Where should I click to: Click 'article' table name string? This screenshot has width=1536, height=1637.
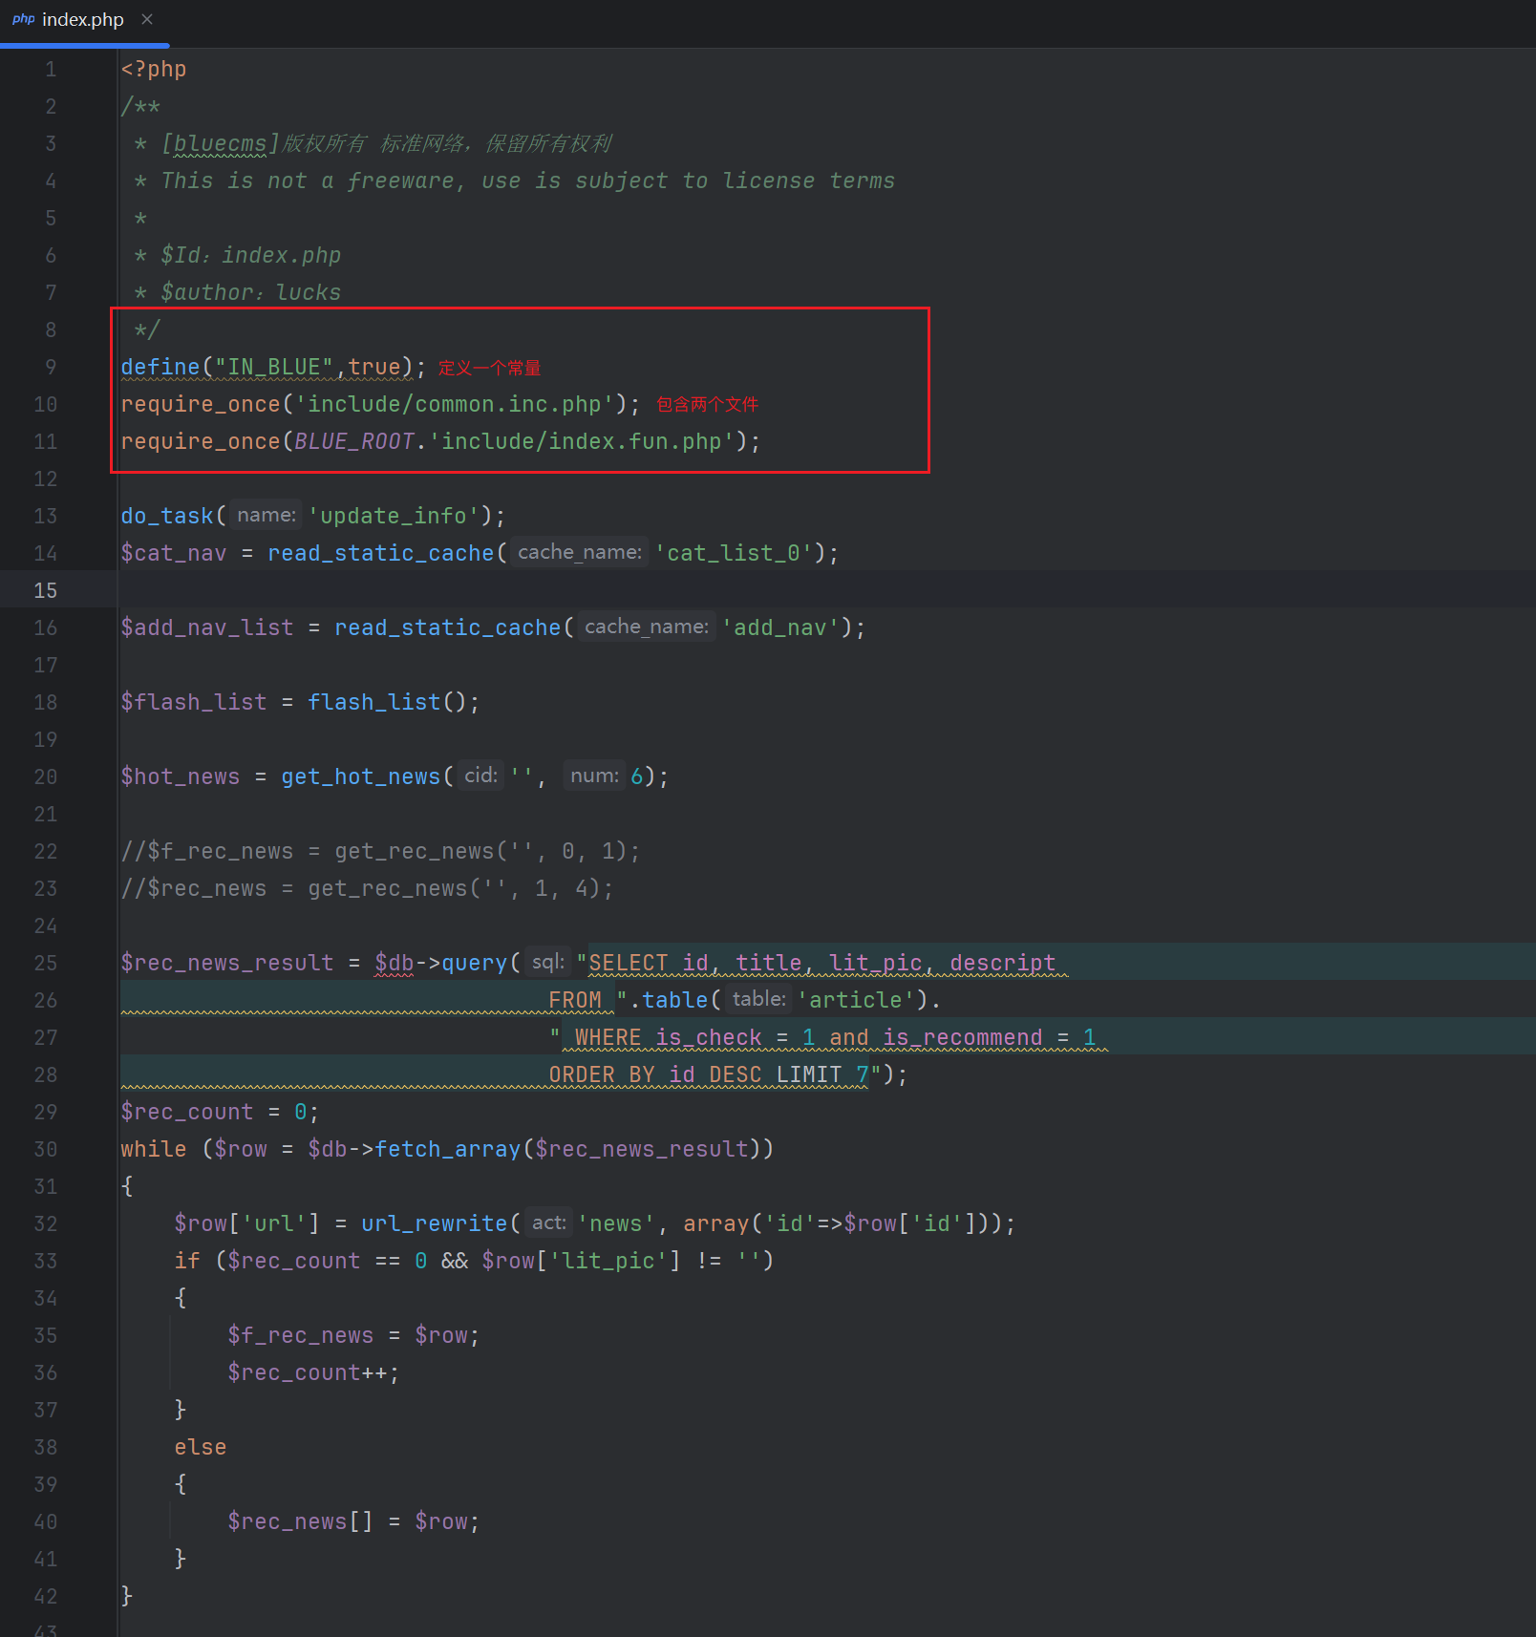(855, 1000)
